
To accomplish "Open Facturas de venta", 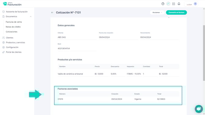I will (14, 22).
